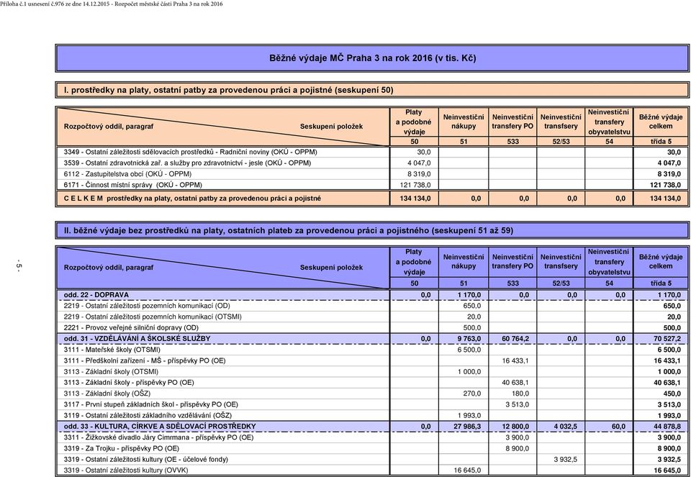Image resolution: width=691 pixels, height=477 pixels.
Task: Click value 16 433,1 in transfery PO column
Action: pyautogui.click(x=515, y=360)
